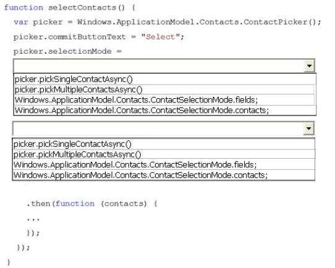The width and height of the screenshot is (335, 268).
Task: Select picker.pickMultipleContactsAsync() in second list
Action: click(164, 154)
